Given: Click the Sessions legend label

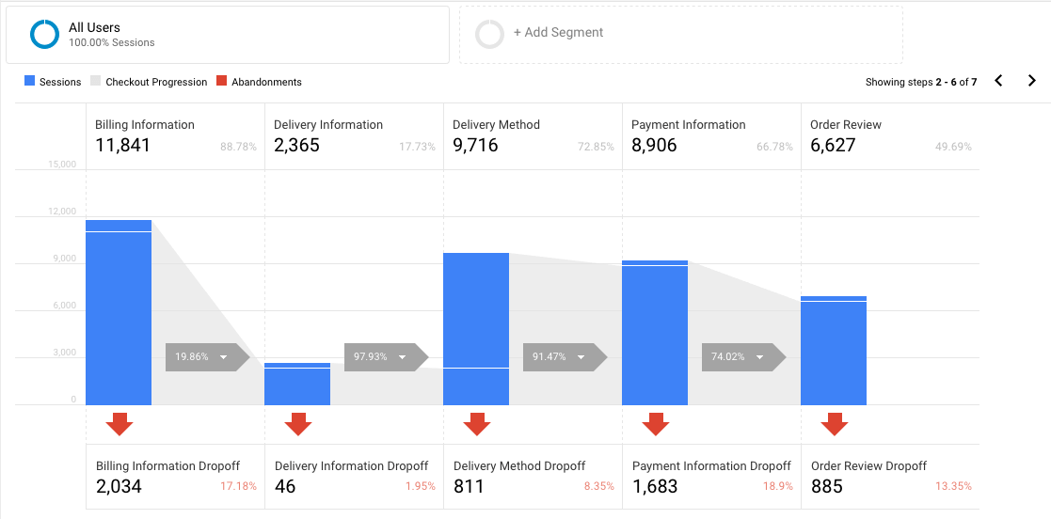Looking at the screenshot, I should click(x=60, y=82).
